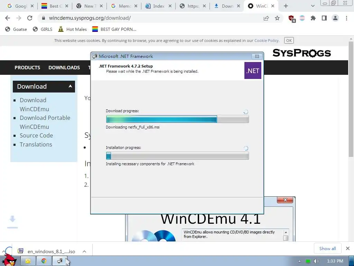Viewport: 354px width, 266px height.
Task: Reload the WinCDEmu download page
Action: (30, 18)
